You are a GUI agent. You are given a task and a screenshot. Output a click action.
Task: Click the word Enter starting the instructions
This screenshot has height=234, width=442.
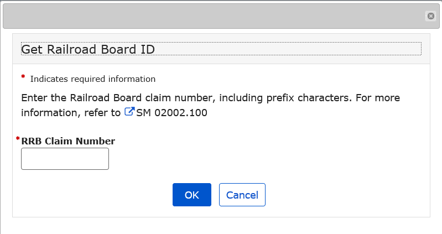33,98
